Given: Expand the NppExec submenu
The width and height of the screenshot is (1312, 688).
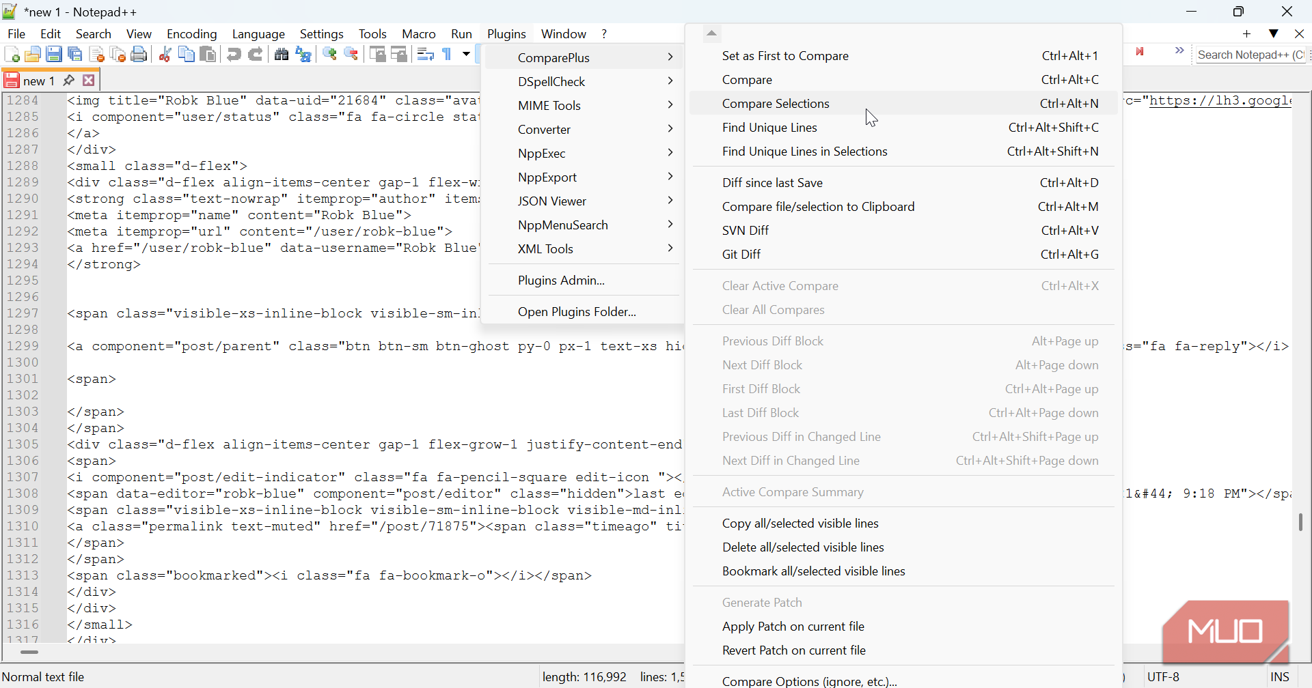Looking at the screenshot, I should click(x=584, y=154).
